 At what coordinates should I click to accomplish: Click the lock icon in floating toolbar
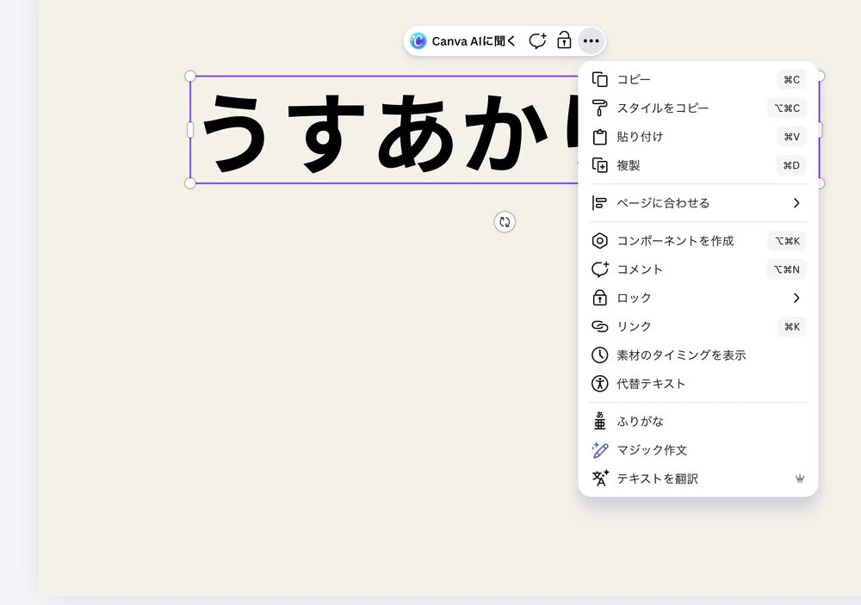coord(564,41)
